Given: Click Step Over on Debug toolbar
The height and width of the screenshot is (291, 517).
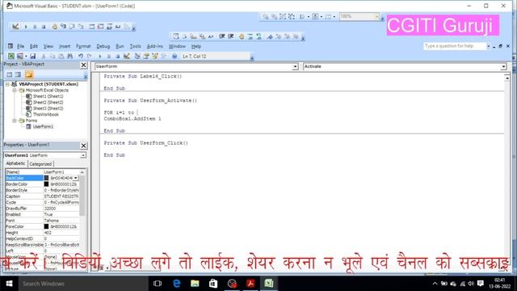Looking at the screenshot, I should click(72, 27).
